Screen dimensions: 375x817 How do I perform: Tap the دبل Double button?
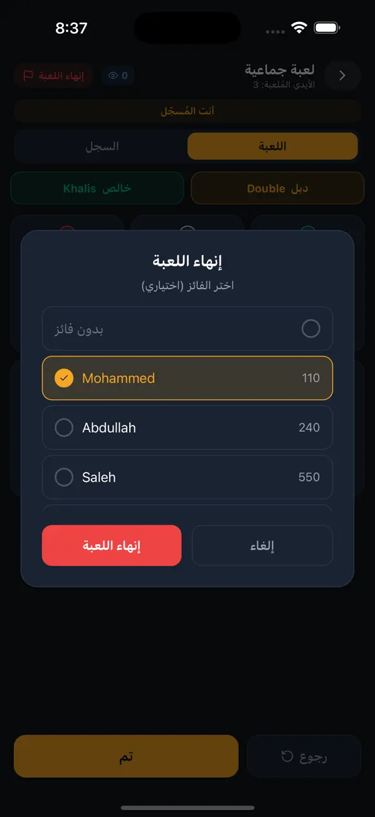pyautogui.click(x=278, y=188)
